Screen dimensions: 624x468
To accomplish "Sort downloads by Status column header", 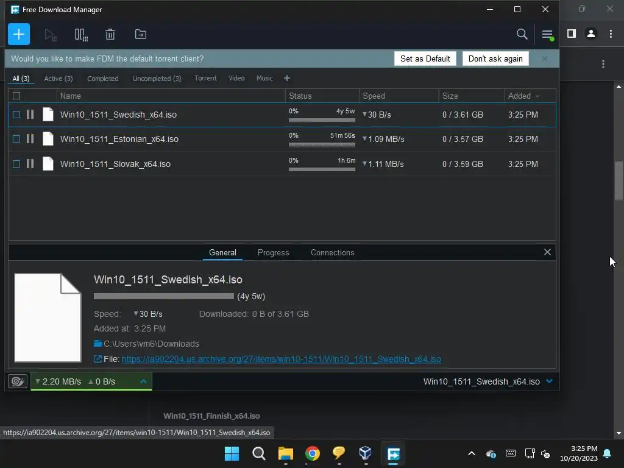I will pyautogui.click(x=322, y=96).
